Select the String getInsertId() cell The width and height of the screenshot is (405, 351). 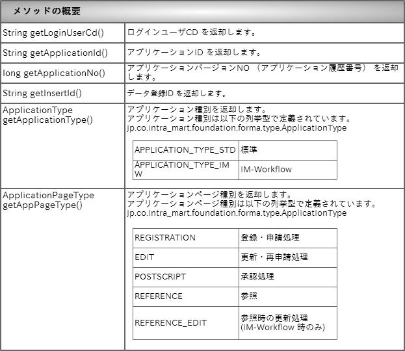pos(63,93)
